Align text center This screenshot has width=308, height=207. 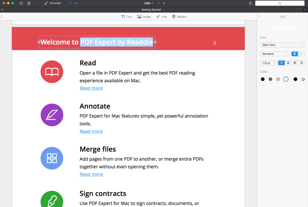pyautogui.click(x=288, y=63)
